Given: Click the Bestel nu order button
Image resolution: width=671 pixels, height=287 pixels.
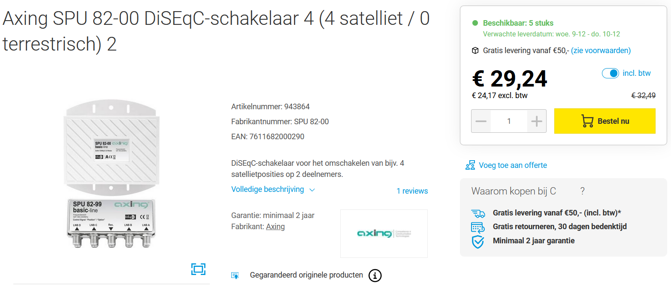Looking at the screenshot, I should pos(605,121).
